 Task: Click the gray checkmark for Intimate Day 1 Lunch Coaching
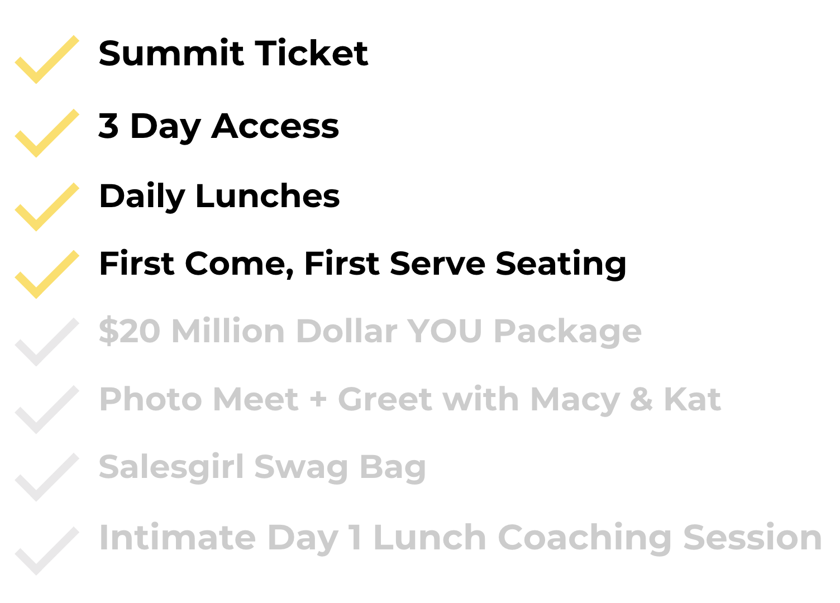(x=46, y=551)
